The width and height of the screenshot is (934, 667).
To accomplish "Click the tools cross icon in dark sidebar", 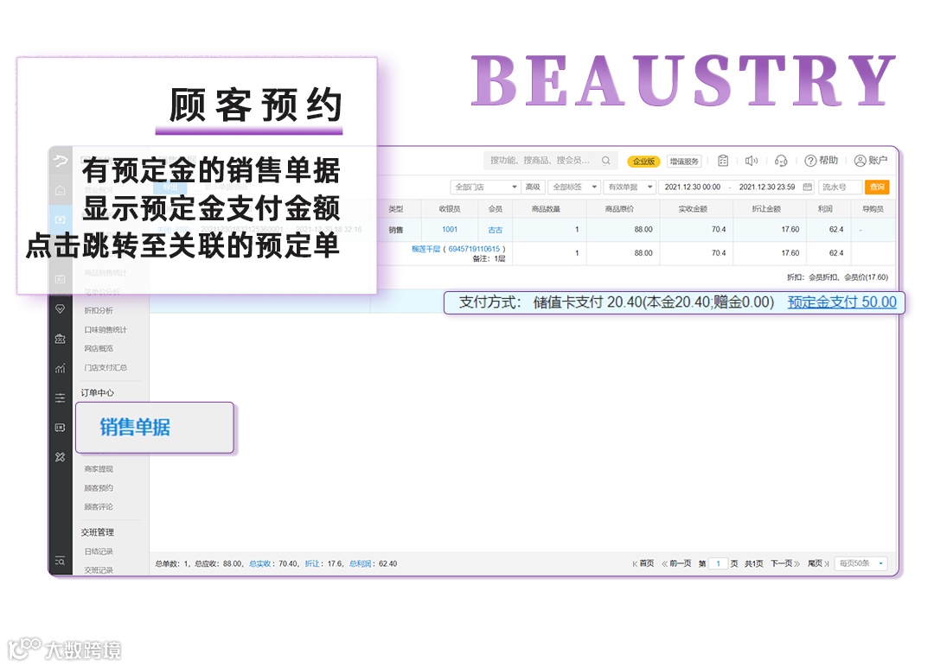I will tap(61, 457).
